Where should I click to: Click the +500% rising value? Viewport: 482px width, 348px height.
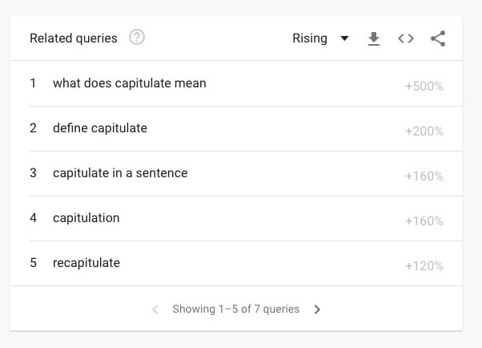pos(424,87)
